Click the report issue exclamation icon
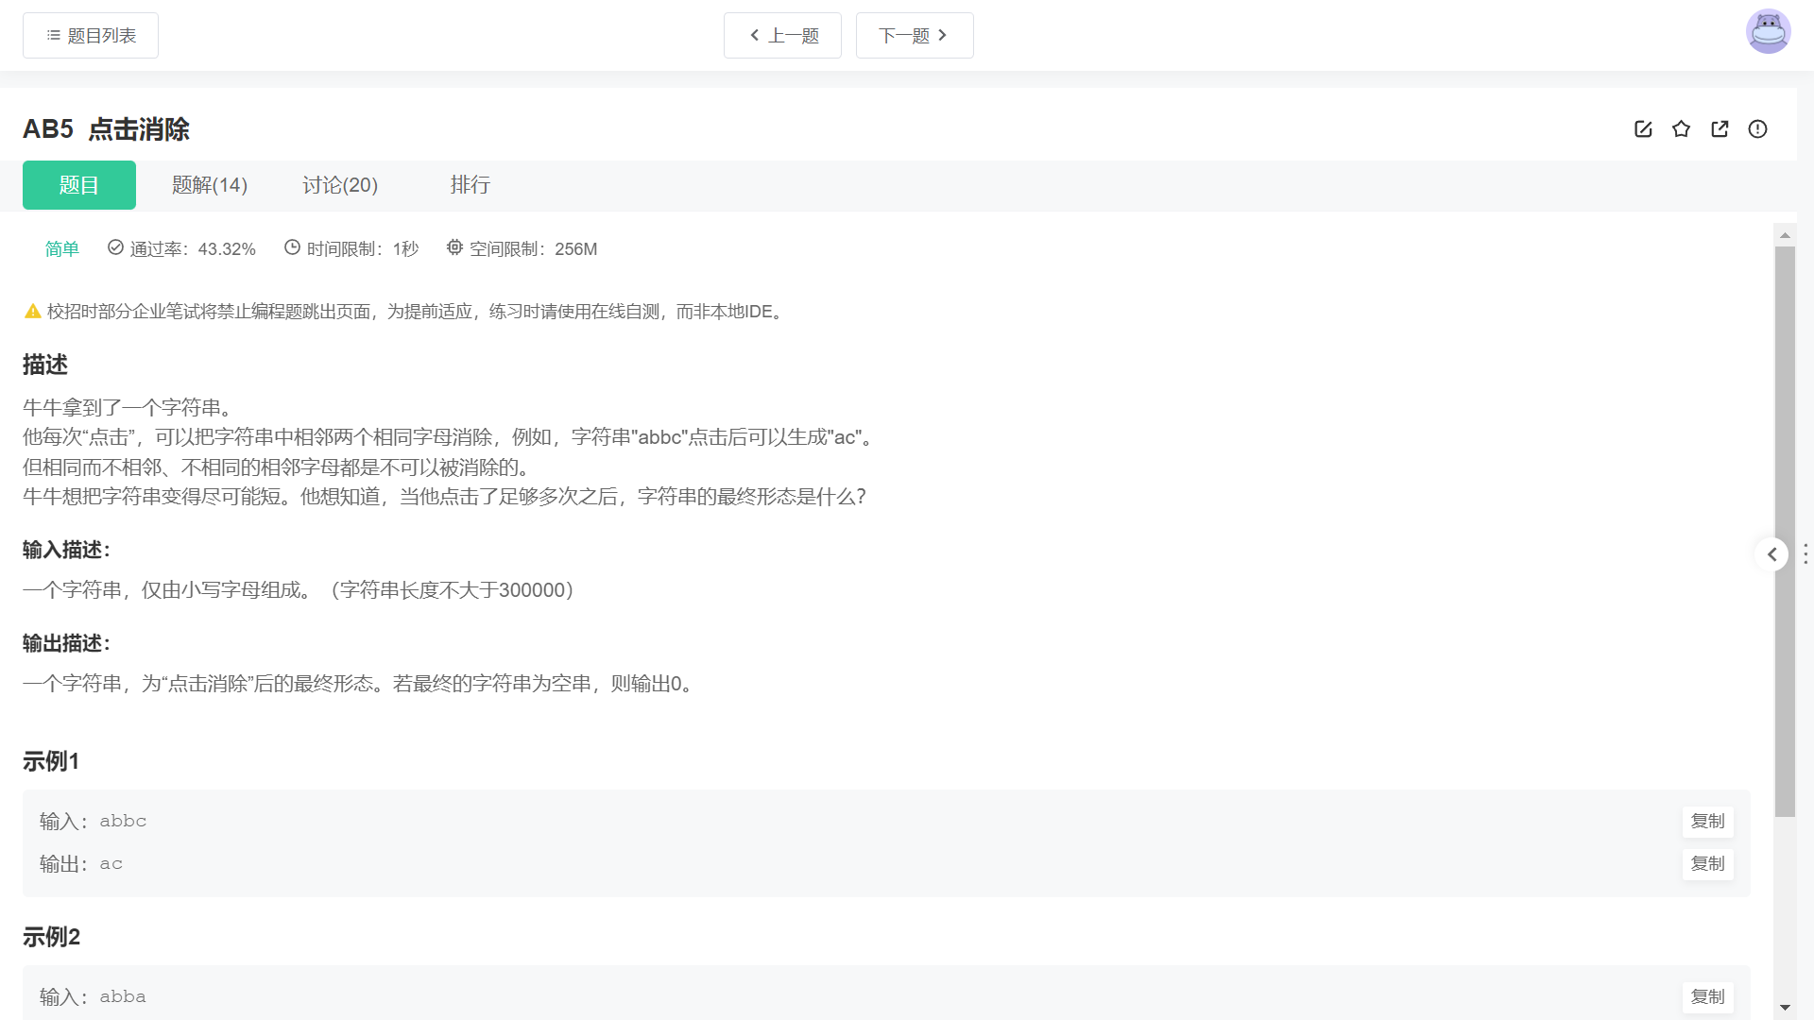This screenshot has width=1814, height=1020. pyautogui.click(x=1757, y=129)
